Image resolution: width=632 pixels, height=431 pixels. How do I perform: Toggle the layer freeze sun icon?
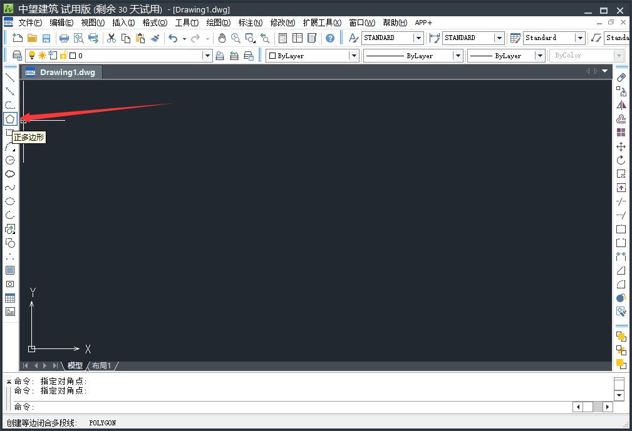pos(43,56)
